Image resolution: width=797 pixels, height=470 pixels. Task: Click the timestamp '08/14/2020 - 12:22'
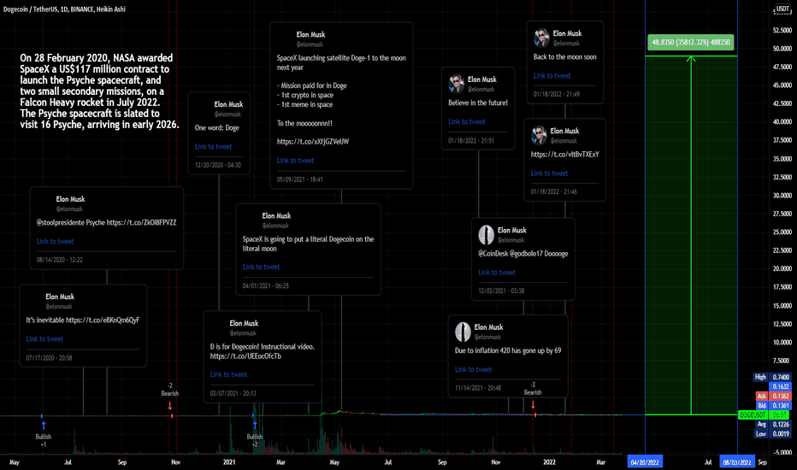[60, 260]
